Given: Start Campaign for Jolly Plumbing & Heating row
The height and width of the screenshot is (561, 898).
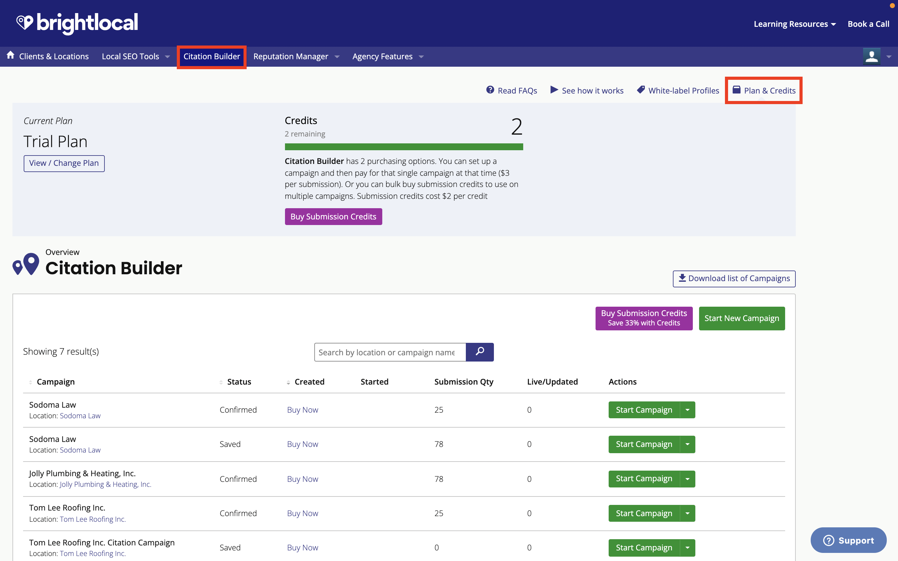Looking at the screenshot, I should [x=644, y=479].
